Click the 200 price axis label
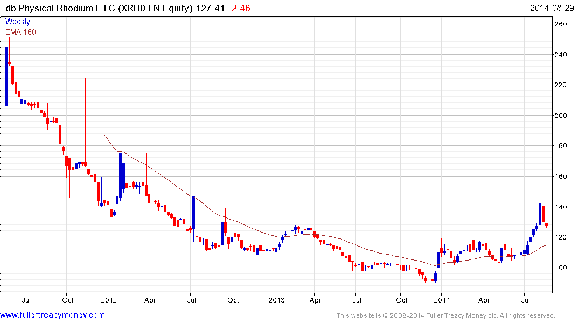 (561, 116)
